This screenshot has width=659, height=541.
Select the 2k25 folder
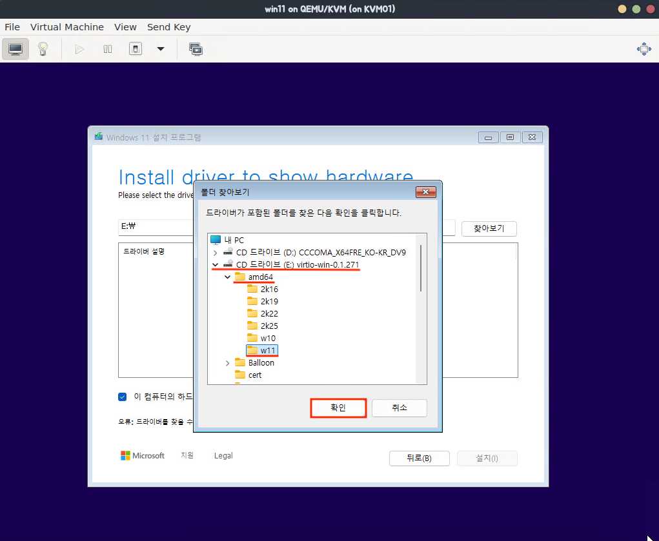point(269,326)
